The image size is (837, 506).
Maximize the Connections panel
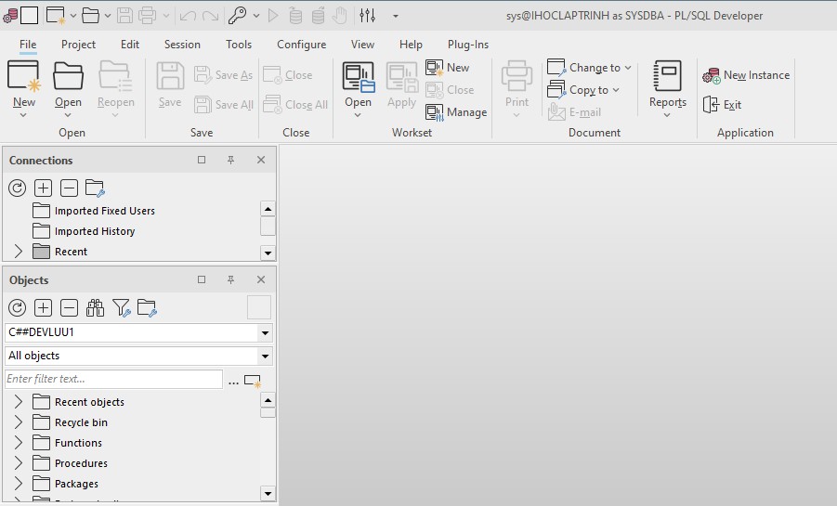point(202,160)
